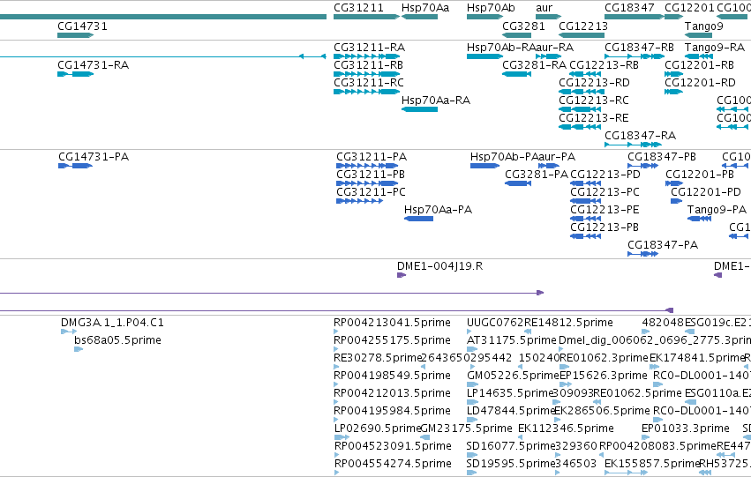The image size is (751, 477).
Task: Click the Tango9-PA protein label
Action: [x=717, y=210]
